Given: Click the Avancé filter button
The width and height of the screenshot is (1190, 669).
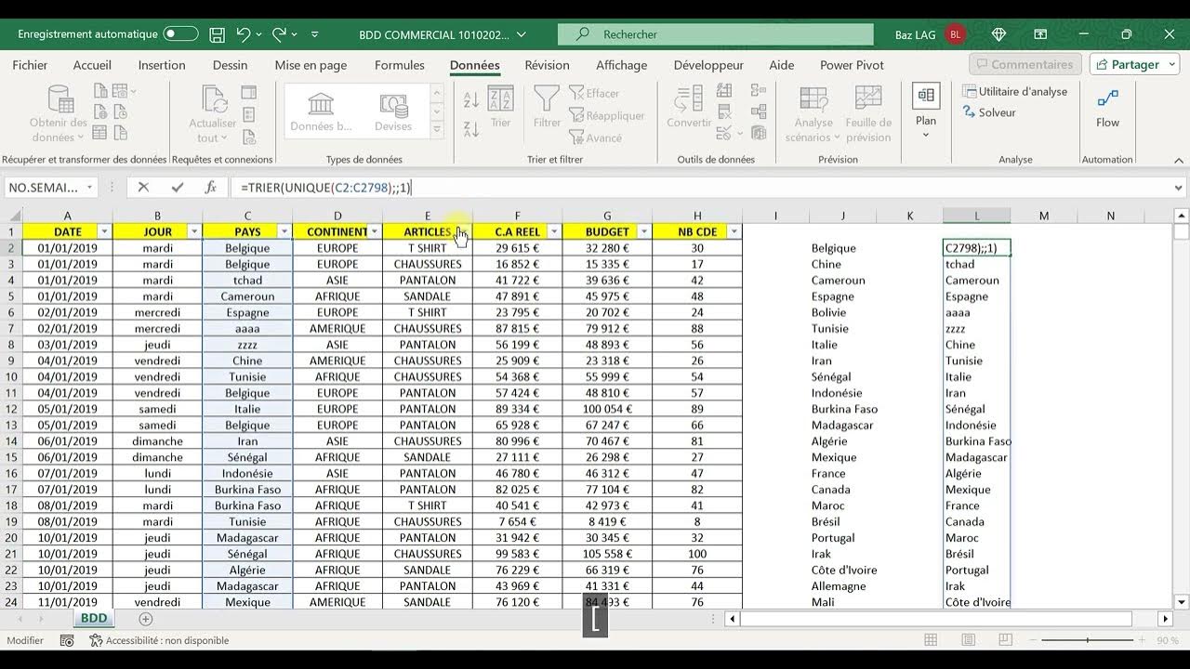Looking at the screenshot, I should coord(595,138).
